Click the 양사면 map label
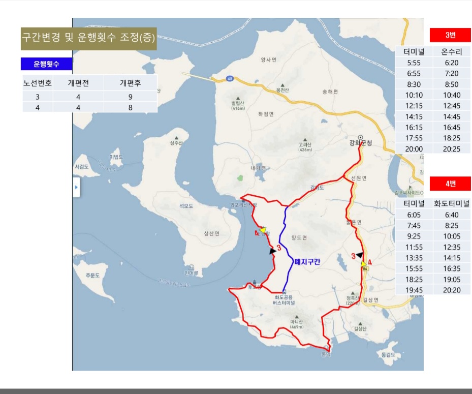This screenshot has width=472, height=394. [x=268, y=59]
